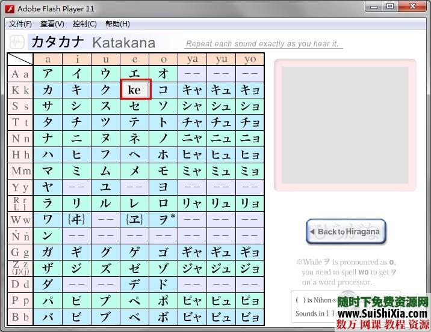431x332 pixels.
Task: Open the 控制(C) menu
Action: coord(84,24)
